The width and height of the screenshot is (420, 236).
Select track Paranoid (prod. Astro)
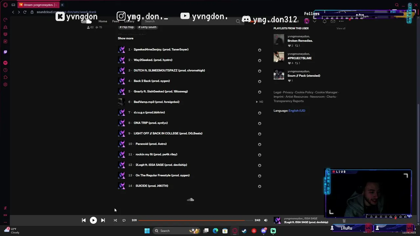coord(151,144)
